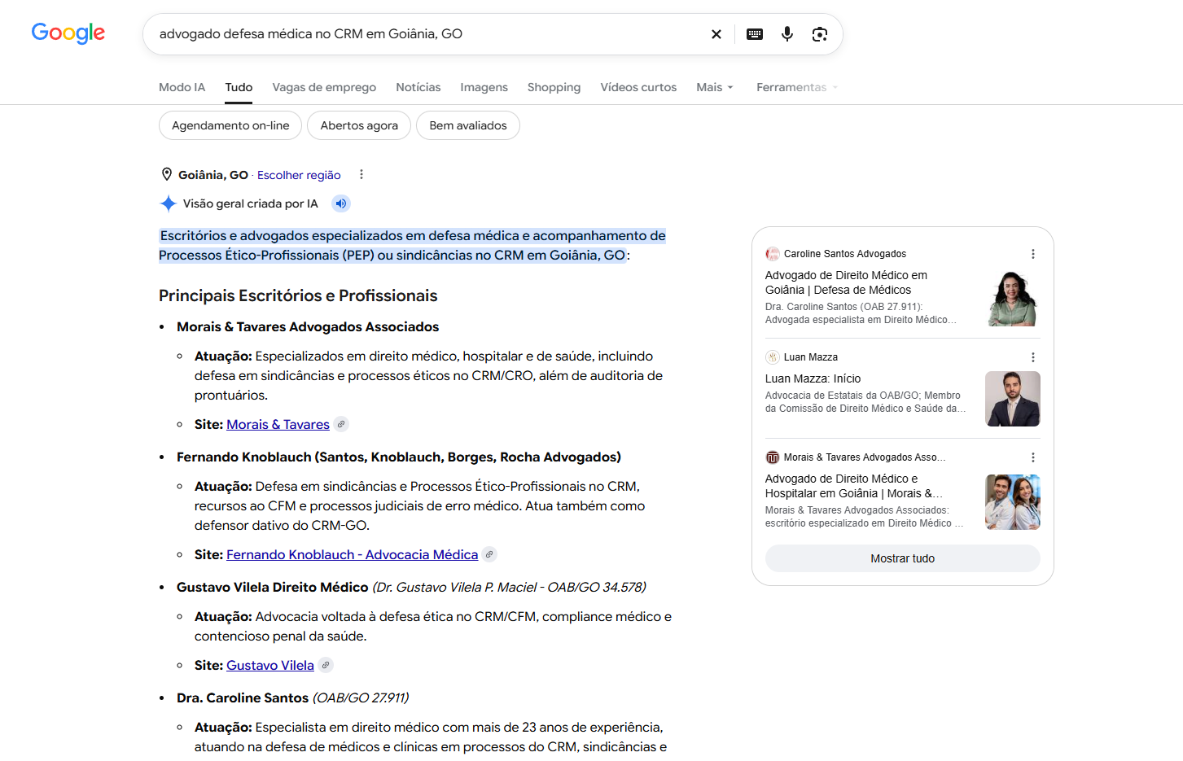Open more options beside Escolher região
Screen dimensions: 1183x761
click(361, 175)
